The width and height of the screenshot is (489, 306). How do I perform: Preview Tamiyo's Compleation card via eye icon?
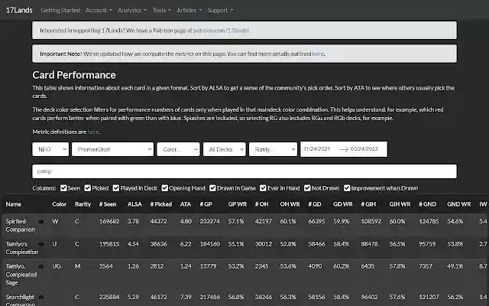point(40,244)
